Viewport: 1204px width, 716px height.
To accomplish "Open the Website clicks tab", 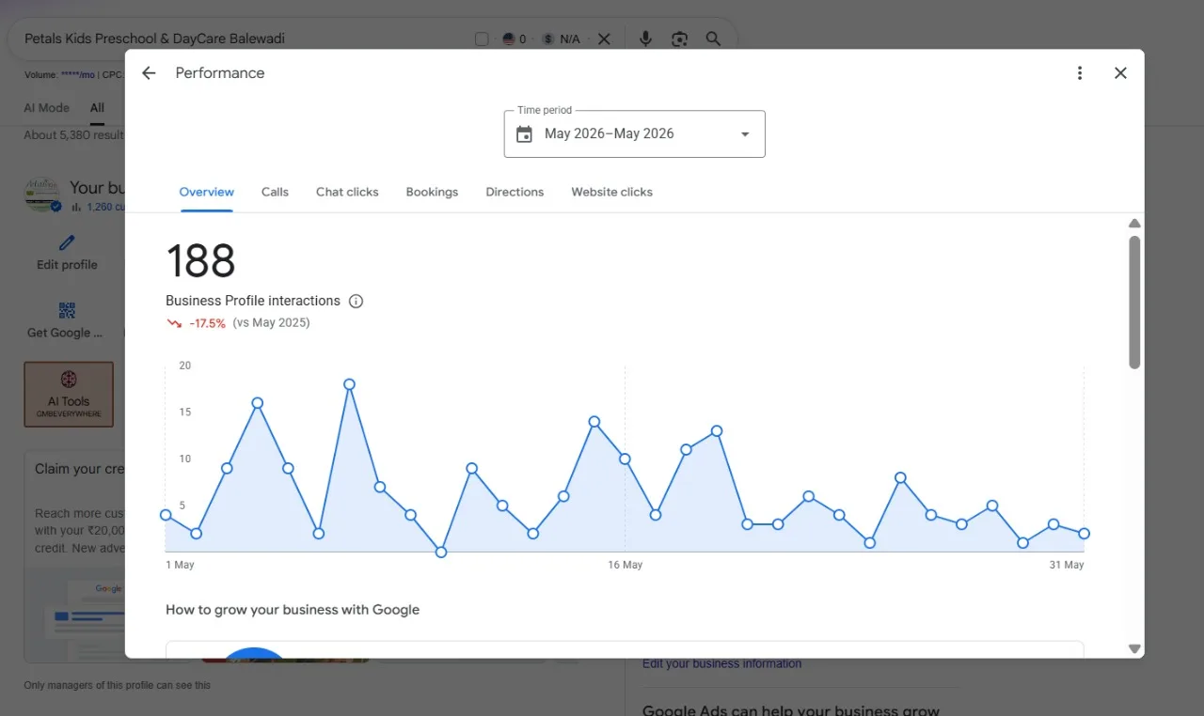I will [611, 192].
